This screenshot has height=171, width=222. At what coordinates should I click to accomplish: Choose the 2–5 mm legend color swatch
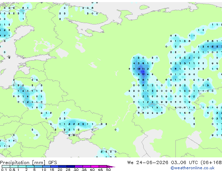[30, 166]
